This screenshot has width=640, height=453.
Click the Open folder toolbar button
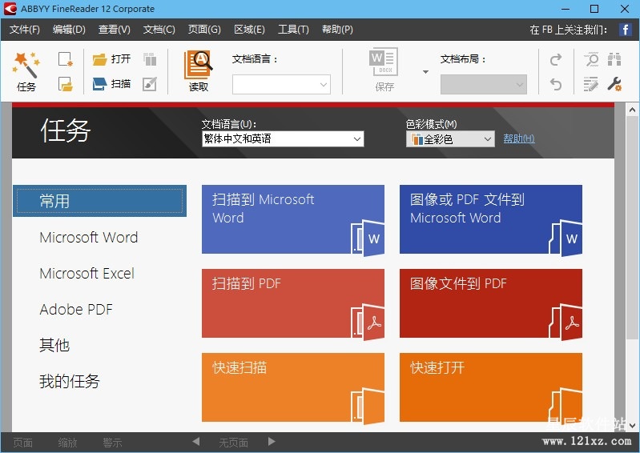[x=111, y=59]
